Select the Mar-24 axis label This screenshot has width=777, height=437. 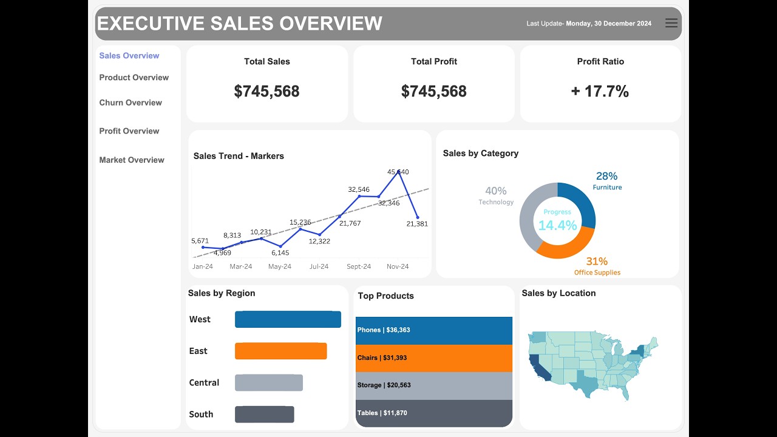click(x=241, y=266)
